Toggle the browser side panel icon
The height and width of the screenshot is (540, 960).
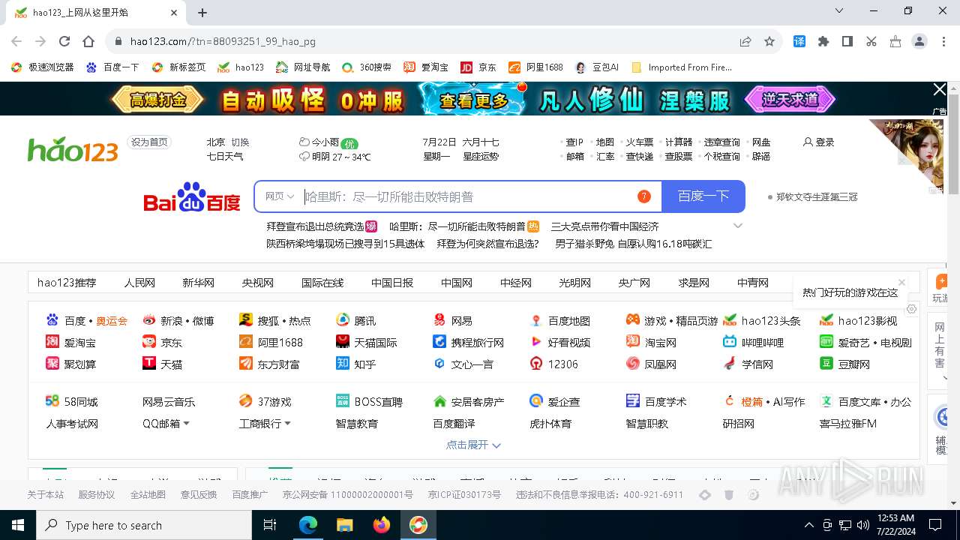847,41
